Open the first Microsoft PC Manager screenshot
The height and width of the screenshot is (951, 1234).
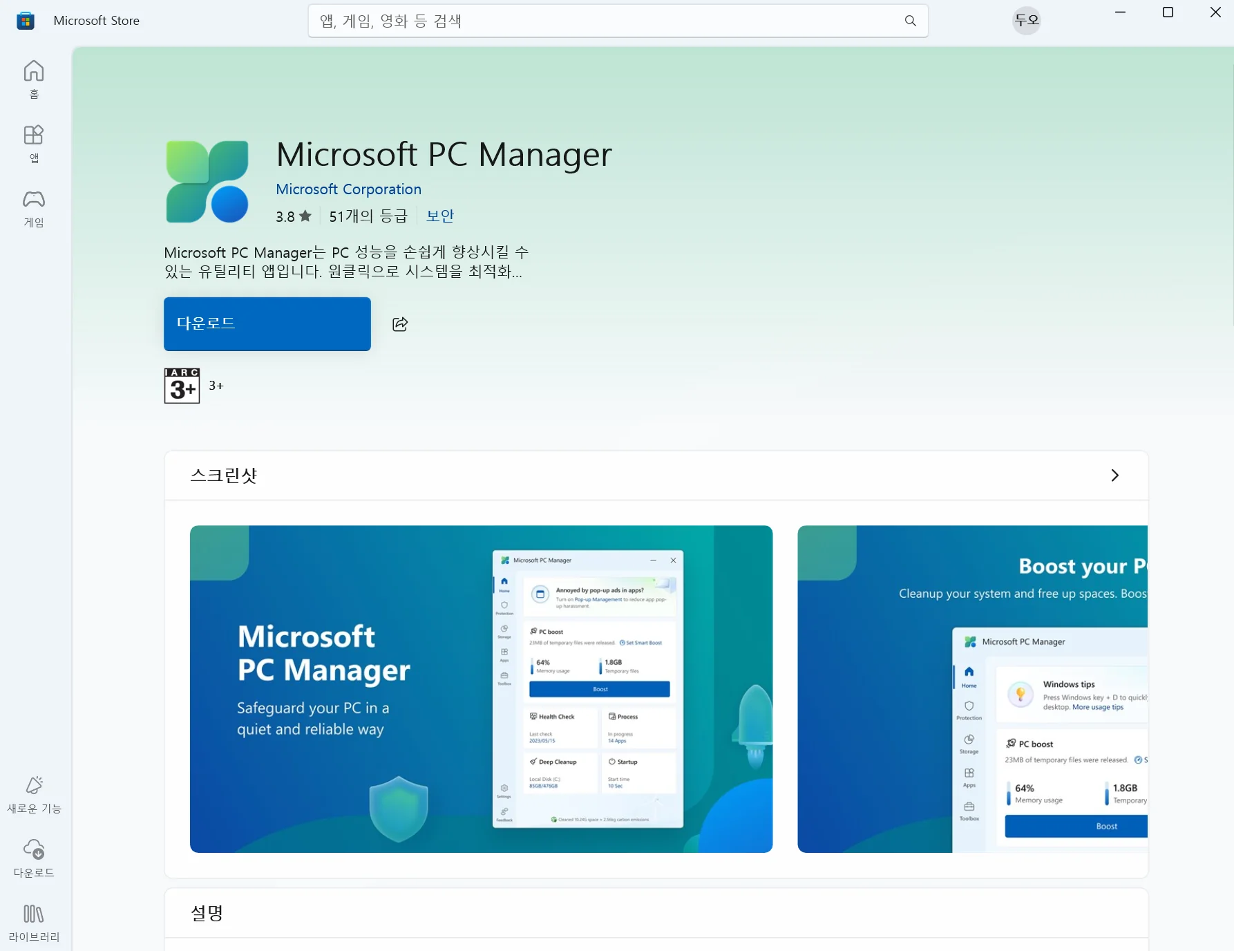481,689
